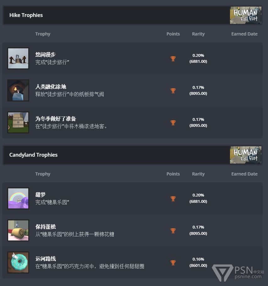Image resolution: width=268 pixels, height=286 pixels.
Task: Click the bronze trophy icon for 运河路线
Action: pyautogui.click(x=173, y=263)
